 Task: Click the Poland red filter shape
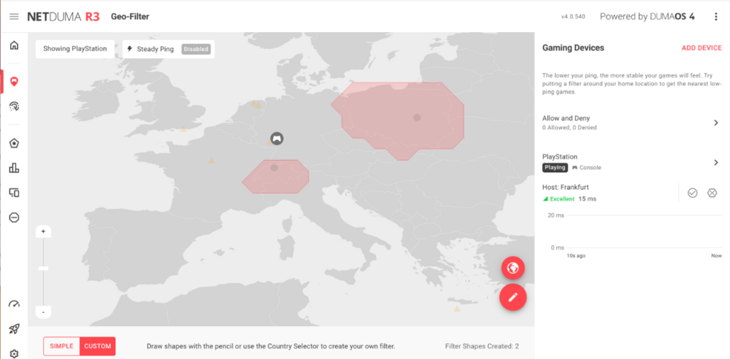(398, 122)
